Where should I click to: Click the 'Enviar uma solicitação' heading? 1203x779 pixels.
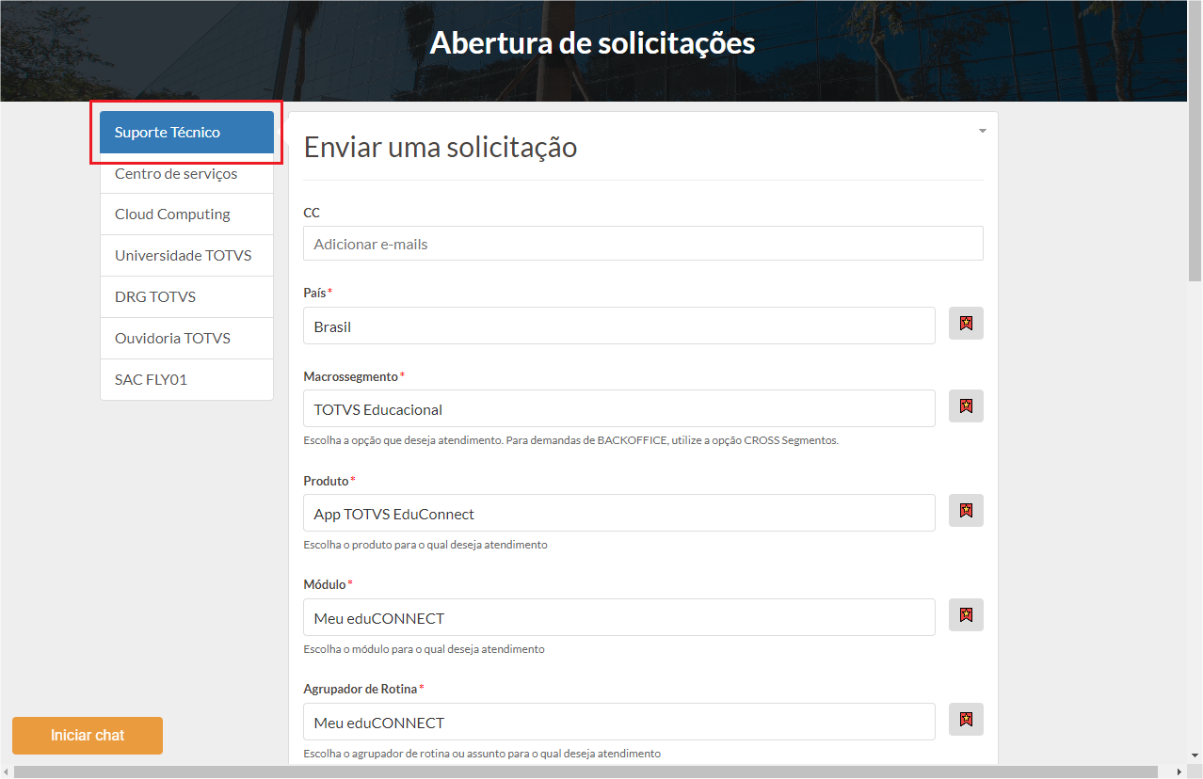pyautogui.click(x=441, y=147)
